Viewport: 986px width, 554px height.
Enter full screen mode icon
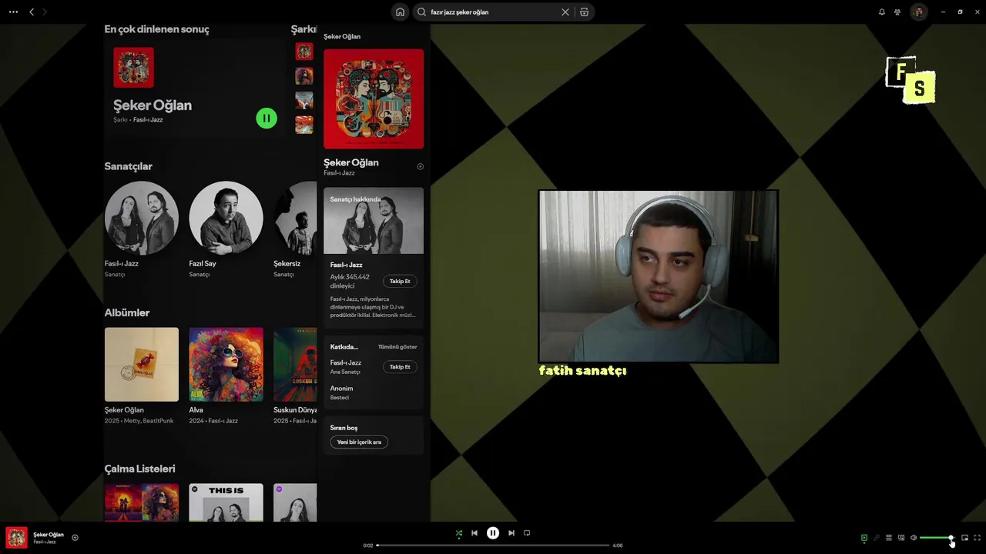(x=978, y=538)
